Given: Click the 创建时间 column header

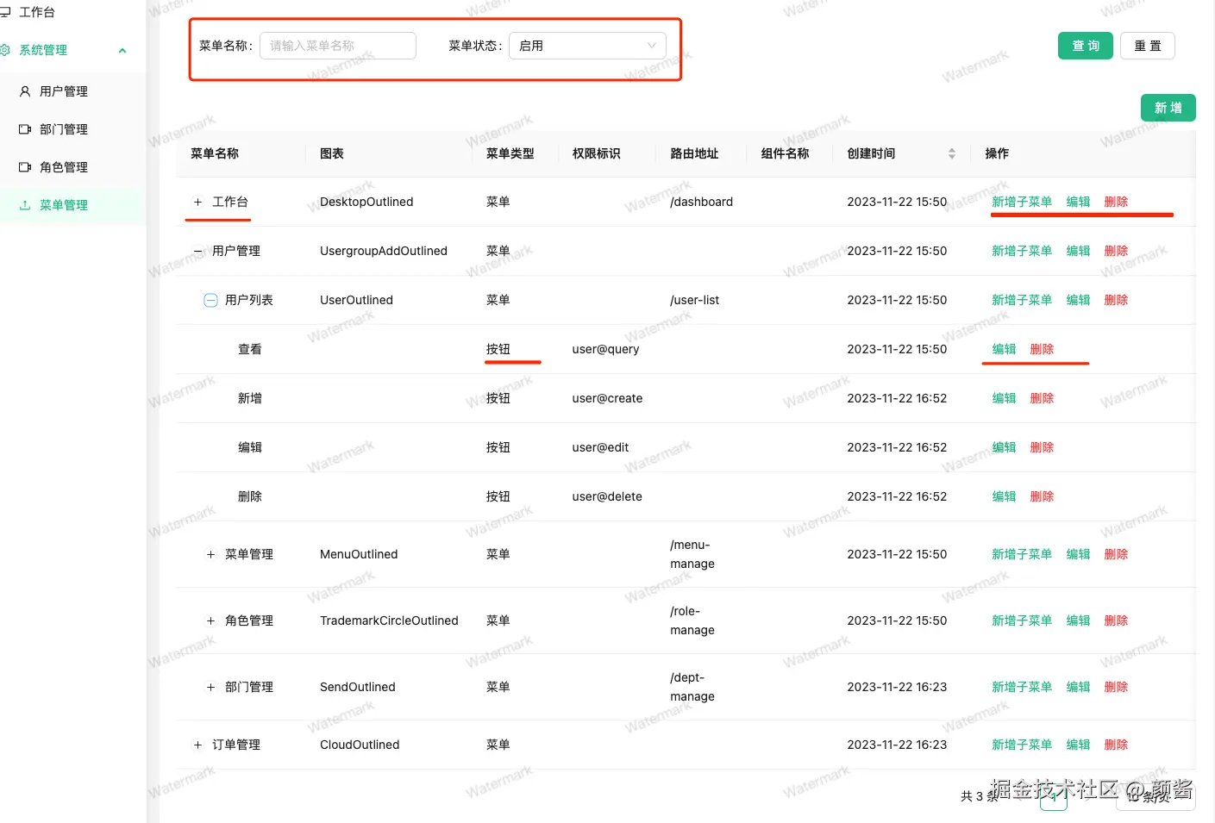Looking at the screenshot, I should pos(871,153).
